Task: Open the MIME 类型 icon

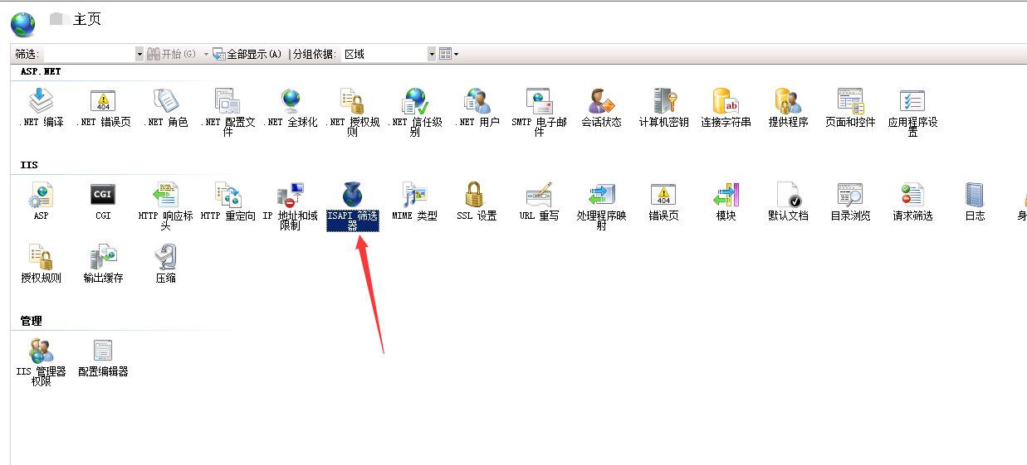Action: click(x=414, y=196)
